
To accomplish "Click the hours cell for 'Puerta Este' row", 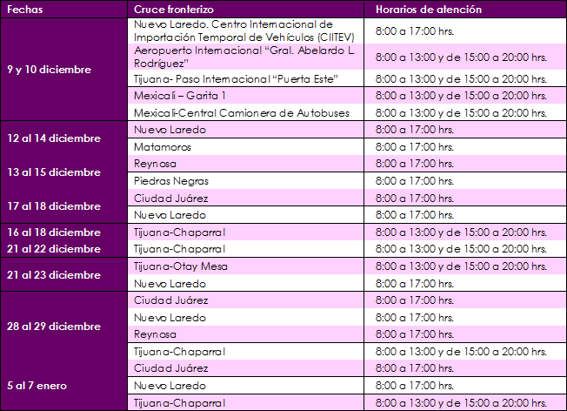I will [x=465, y=78].
